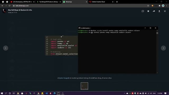
Task: Show hidden system tray icons
Action: click(124, 93)
